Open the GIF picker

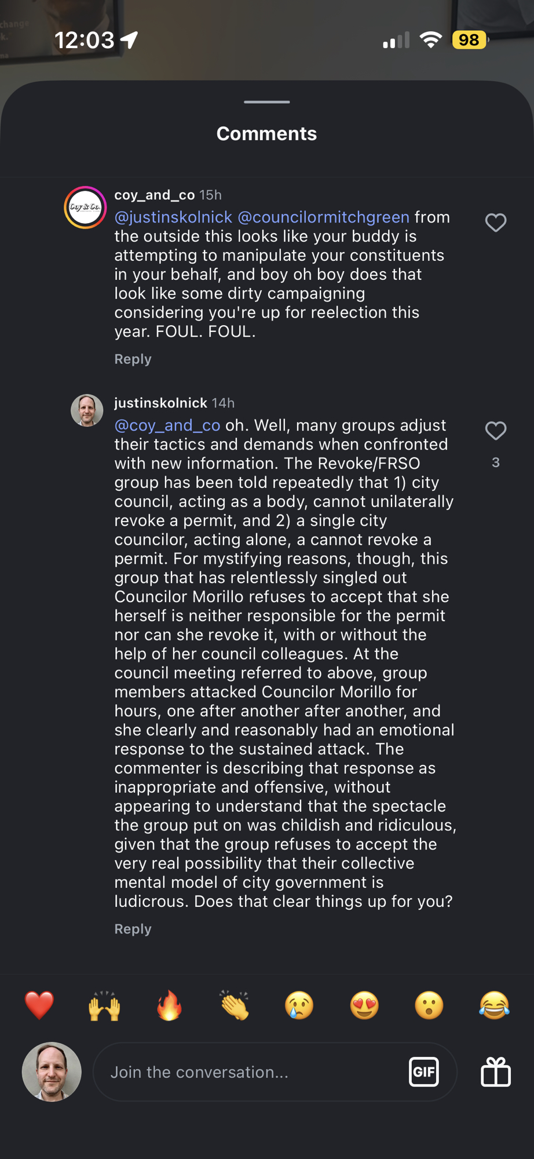click(423, 1072)
